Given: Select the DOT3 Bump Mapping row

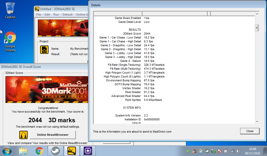Looking at the screenshot, I should pyautogui.click(x=134, y=84).
